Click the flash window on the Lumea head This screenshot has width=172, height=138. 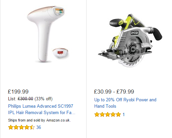(x=59, y=11)
